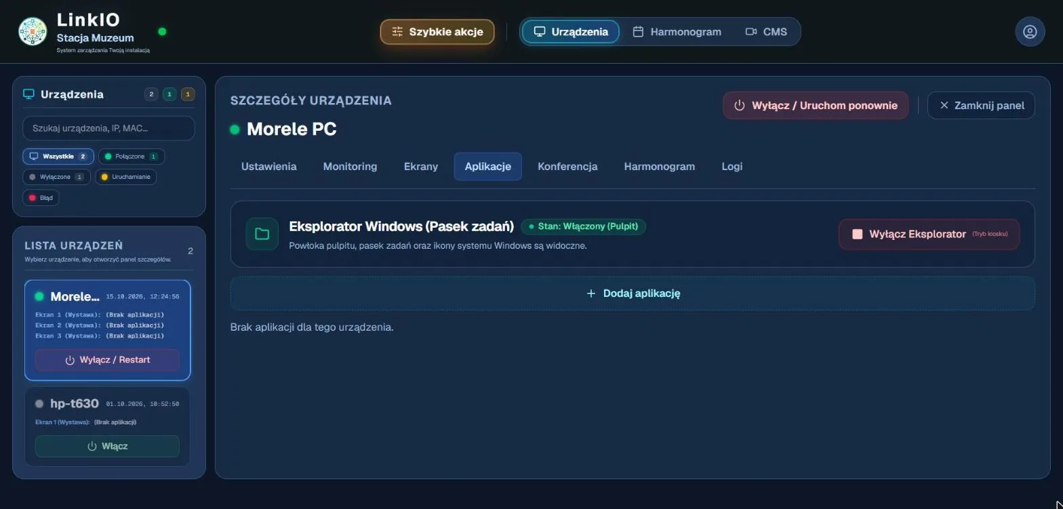Filter devices by Wszystkie
Viewport: 1063px width, 509px height.
[x=58, y=157]
